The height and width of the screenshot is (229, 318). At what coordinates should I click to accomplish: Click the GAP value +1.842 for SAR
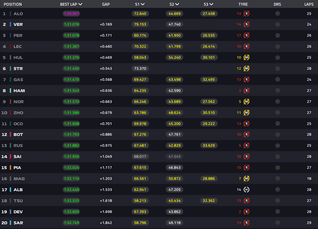click(x=106, y=223)
